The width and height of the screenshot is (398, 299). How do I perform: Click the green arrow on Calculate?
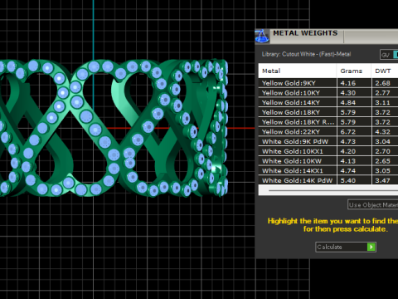[371, 247]
